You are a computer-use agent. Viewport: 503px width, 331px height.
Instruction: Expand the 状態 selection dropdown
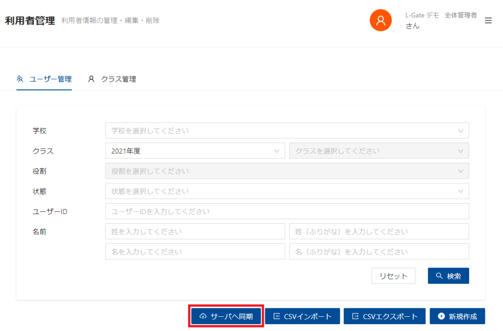[287, 191]
